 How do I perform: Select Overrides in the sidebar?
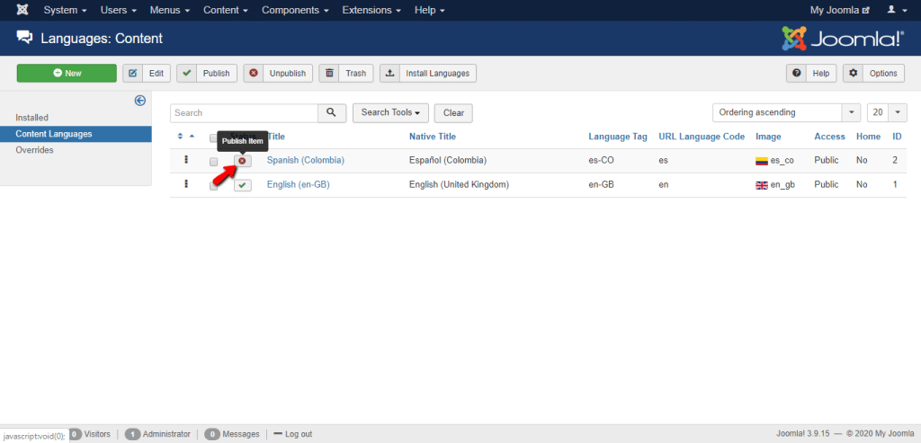(x=34, y=150)
